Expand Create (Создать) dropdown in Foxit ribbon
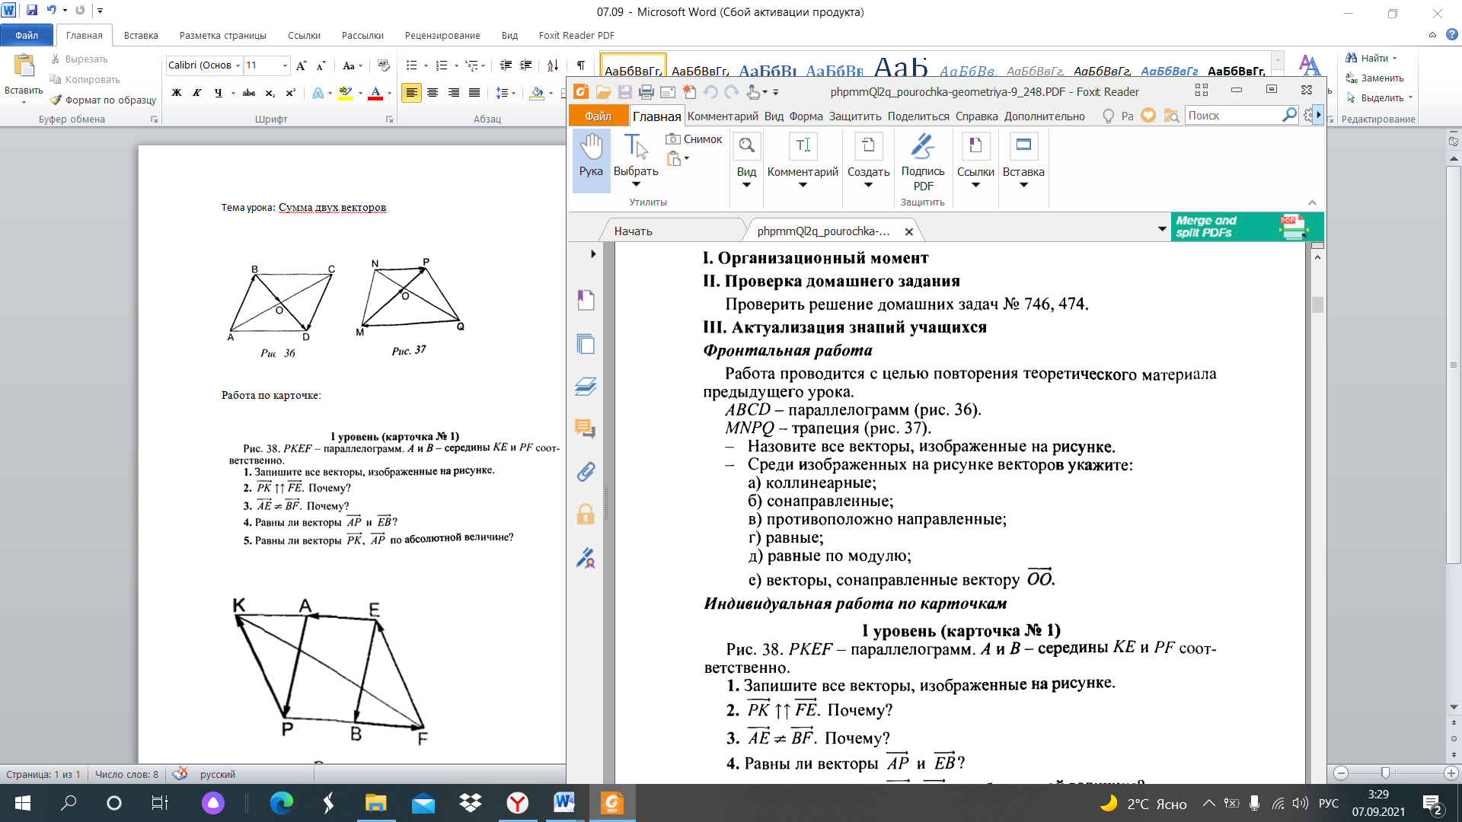This screenshot has height=822, width=1462. click(868, 185)
